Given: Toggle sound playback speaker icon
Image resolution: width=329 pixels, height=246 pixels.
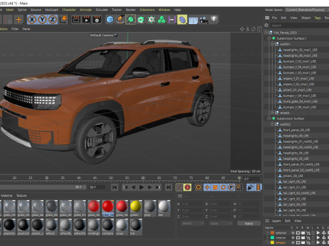Looking at the screenshot, I should [250, 187].
